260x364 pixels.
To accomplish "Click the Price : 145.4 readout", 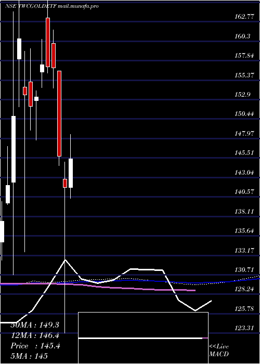I will pos(35,346).
